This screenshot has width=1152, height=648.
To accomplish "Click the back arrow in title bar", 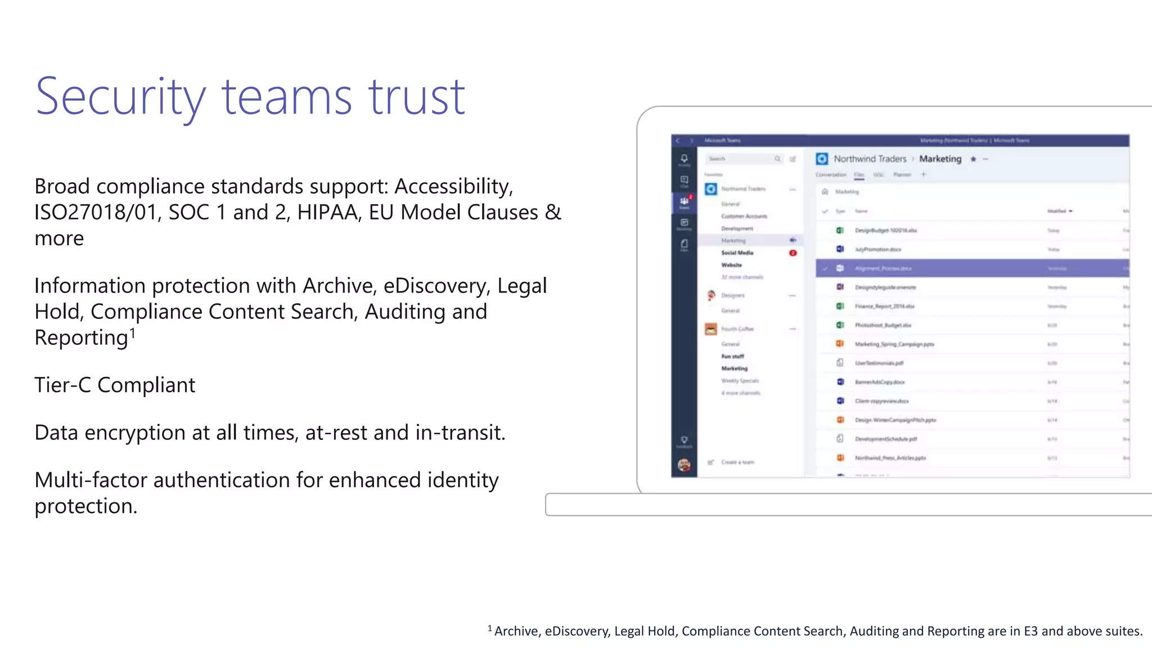I will 678,141.
